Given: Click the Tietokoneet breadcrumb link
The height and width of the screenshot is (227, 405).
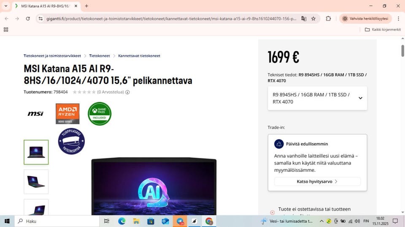Looking at the screenshot, I should (x=100, y=56).
